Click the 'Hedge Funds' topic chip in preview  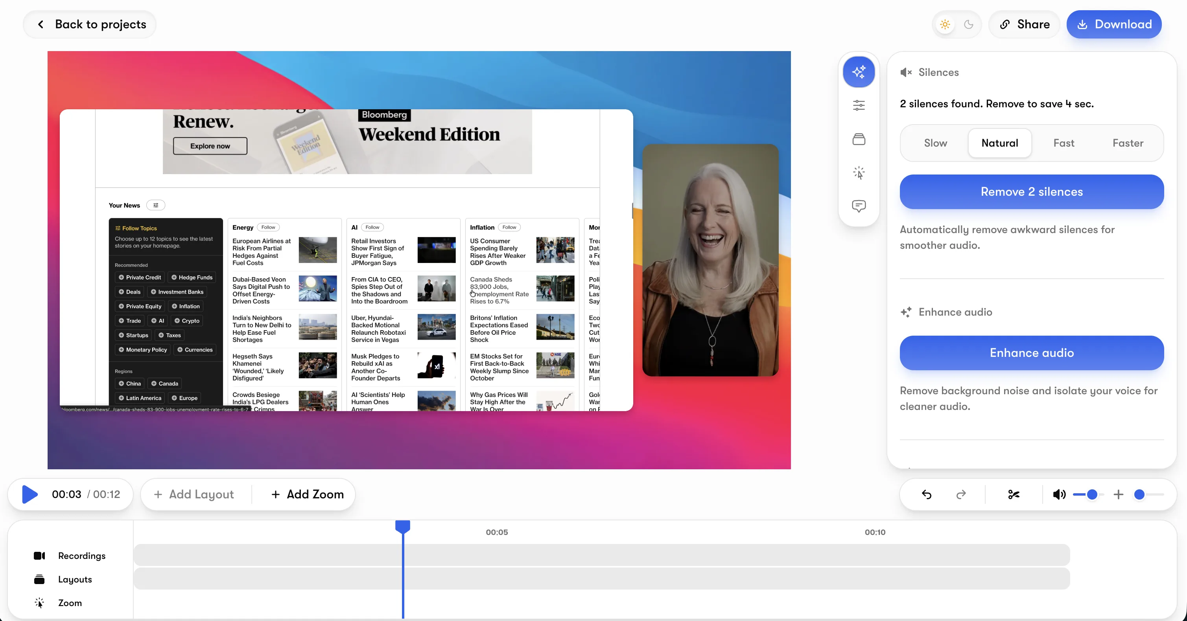192,277
